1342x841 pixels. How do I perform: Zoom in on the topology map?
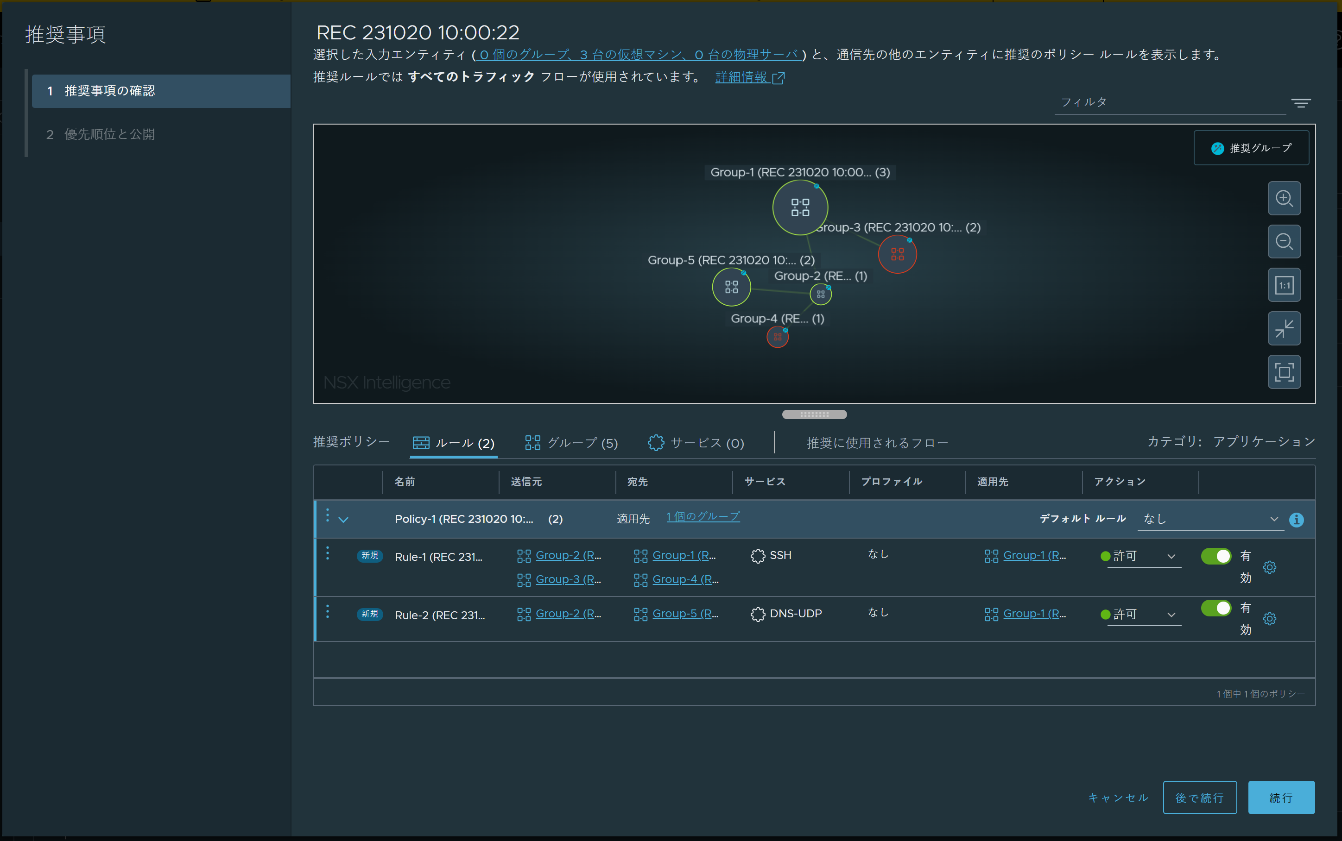click(x=1284, y=198)
